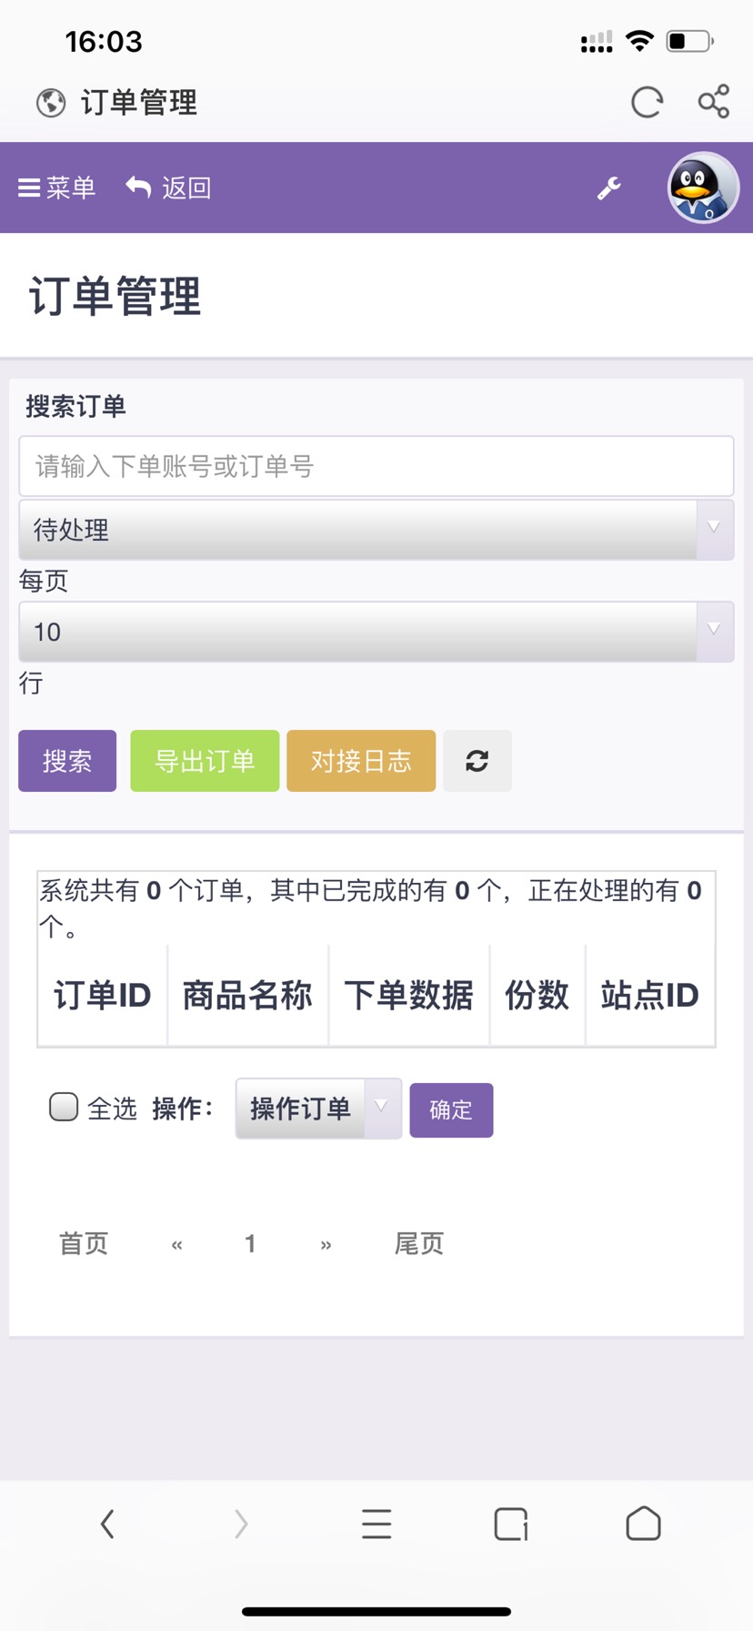Open the browser tabs icon in the bottom bar
Viewport: 753px width, 1631px height.
pos(511,1524)
